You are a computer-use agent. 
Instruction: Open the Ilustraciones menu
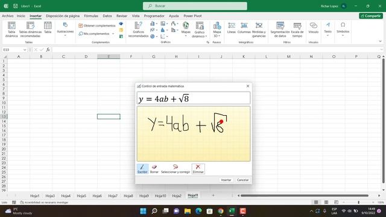[65, 30]
